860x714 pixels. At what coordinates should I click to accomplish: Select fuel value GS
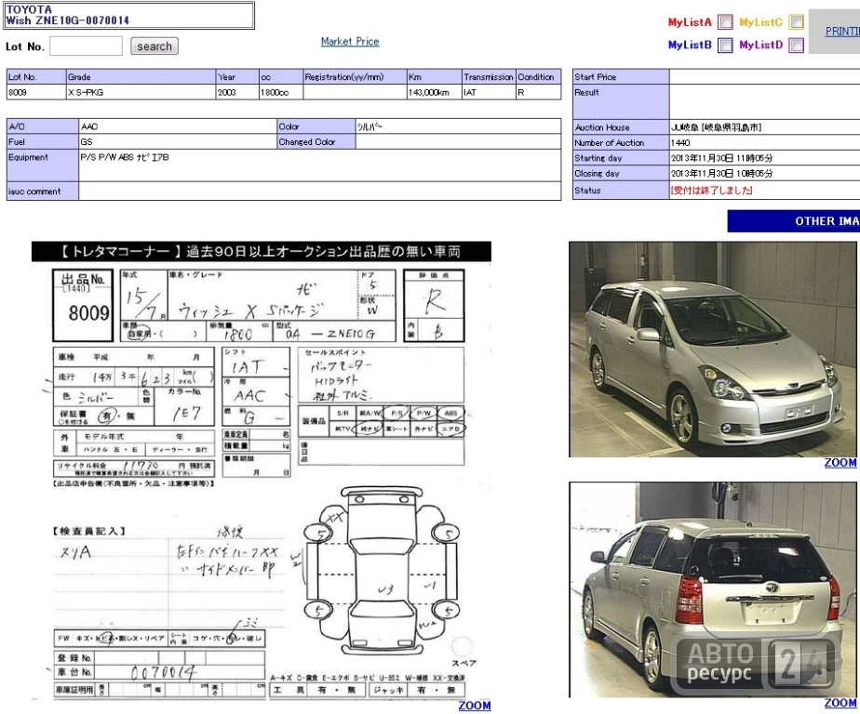[87, 142]
